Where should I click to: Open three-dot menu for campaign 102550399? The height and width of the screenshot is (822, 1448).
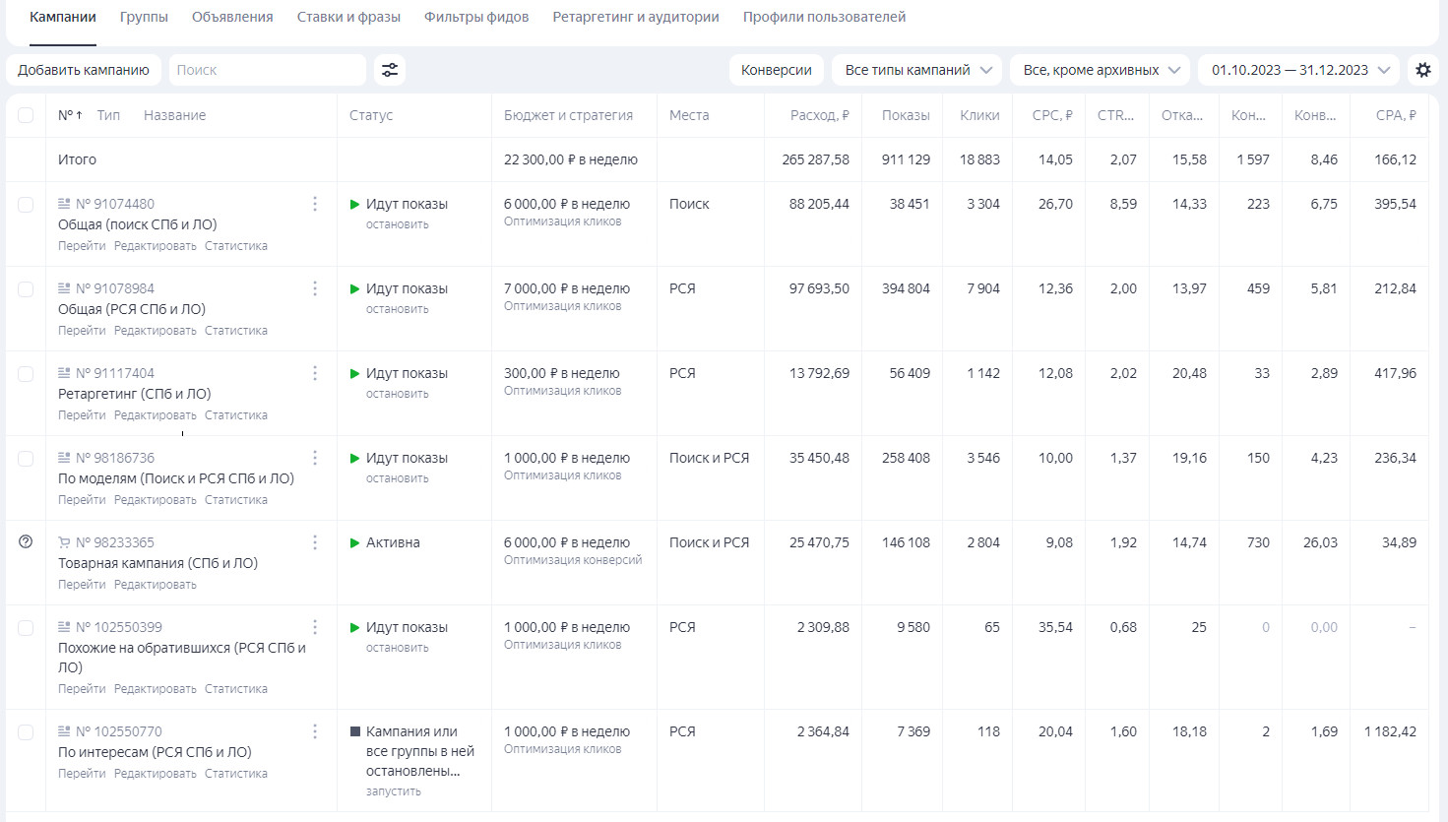coord(315,627)
